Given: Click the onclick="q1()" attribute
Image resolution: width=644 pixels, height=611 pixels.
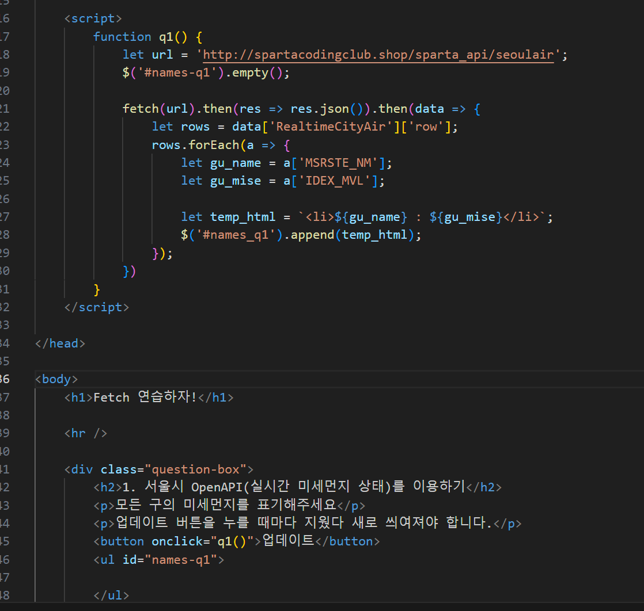Looking at the screenshot, I should pos(203,541).
